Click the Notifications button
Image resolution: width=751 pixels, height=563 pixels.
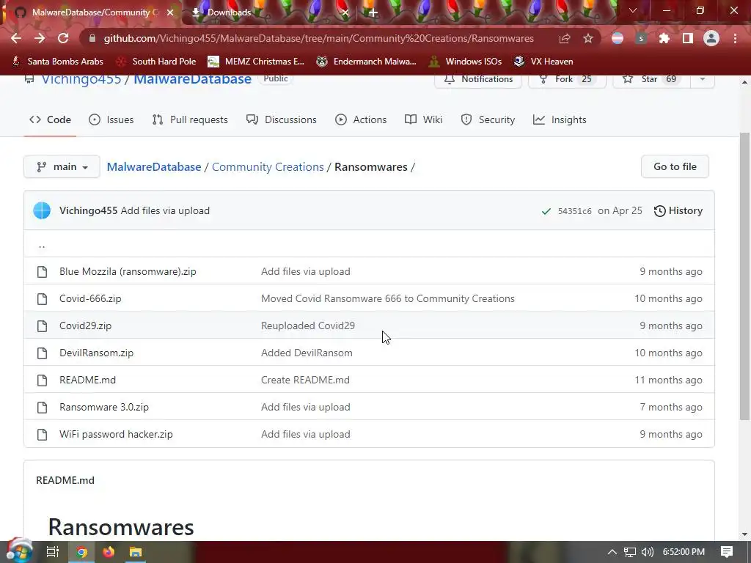point(478,79)
